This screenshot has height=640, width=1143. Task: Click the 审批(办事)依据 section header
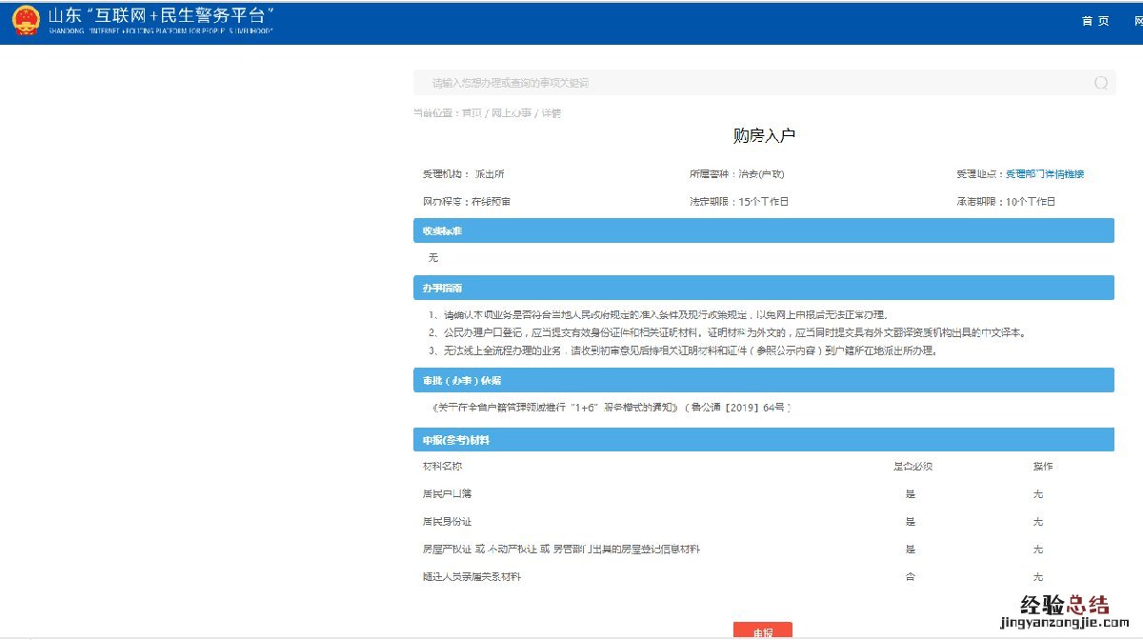(x=763, y=380)
